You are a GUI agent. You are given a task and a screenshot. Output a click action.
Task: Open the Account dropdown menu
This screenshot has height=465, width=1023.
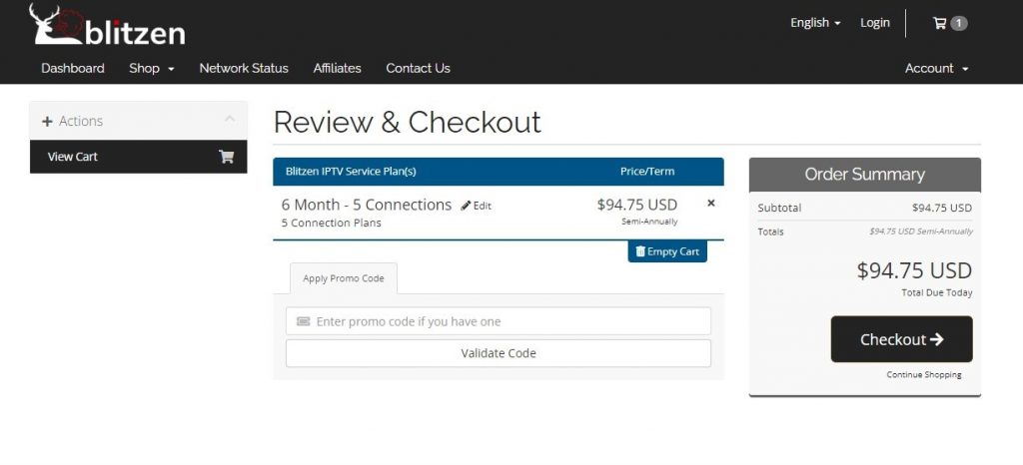[936, 69]
